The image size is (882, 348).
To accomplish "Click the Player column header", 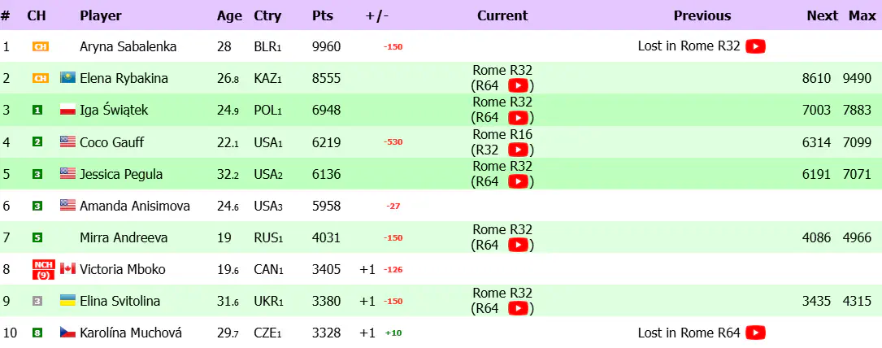I will point(101,15).
